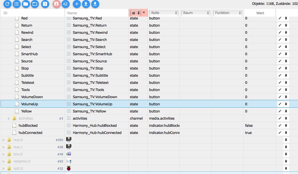
Task: Edit the activities channel
Action: [x=280, y=118]
